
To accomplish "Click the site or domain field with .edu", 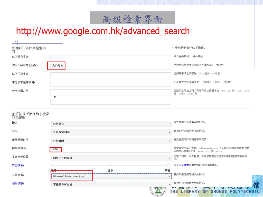I will pos(110,150).
